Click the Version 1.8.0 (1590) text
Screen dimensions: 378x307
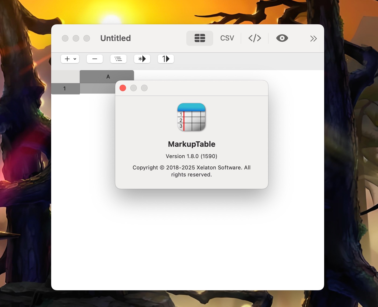[191, 156]
